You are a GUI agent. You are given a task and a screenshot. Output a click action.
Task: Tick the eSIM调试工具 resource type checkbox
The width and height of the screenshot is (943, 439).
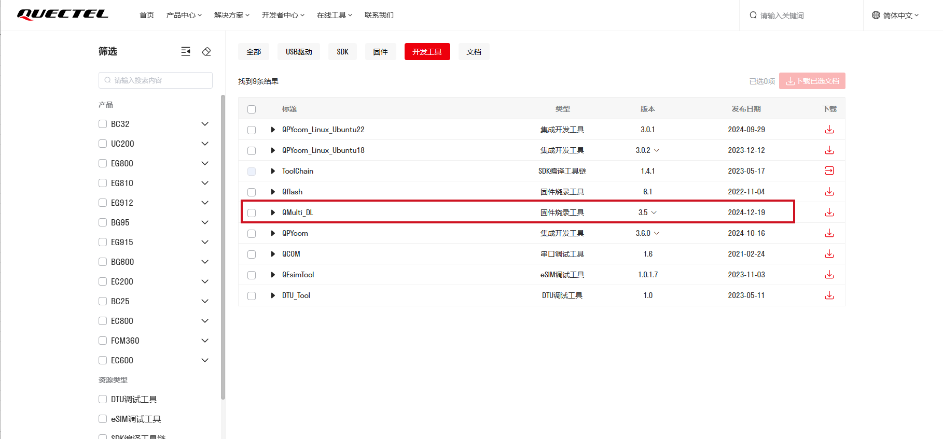(103, 419)
